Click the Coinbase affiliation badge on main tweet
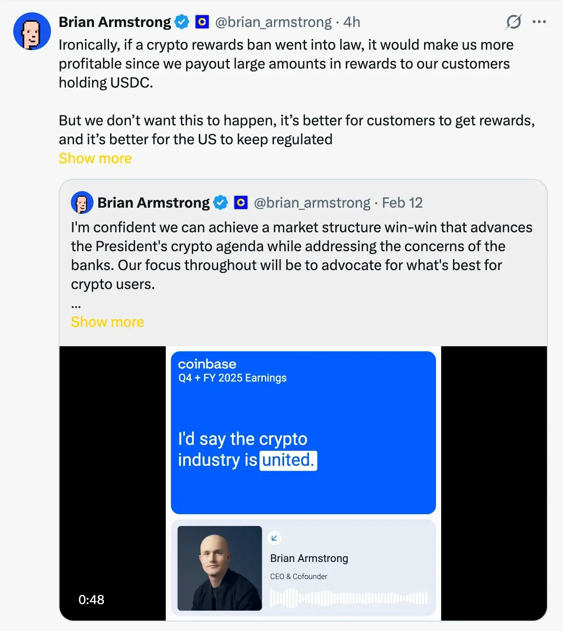This screenshot has height=631, width=563. coord(202,22)
